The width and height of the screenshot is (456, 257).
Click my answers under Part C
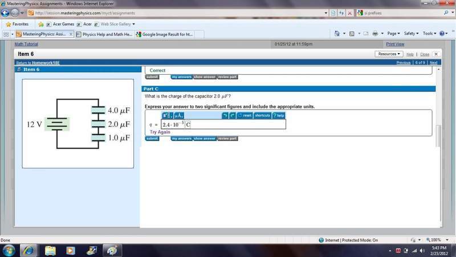[x=181, y=138]
